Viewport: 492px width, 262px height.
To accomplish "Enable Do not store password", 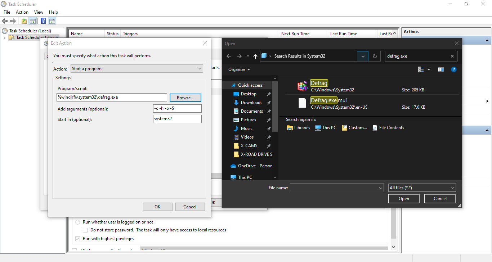I will click(x=85, y=230).
